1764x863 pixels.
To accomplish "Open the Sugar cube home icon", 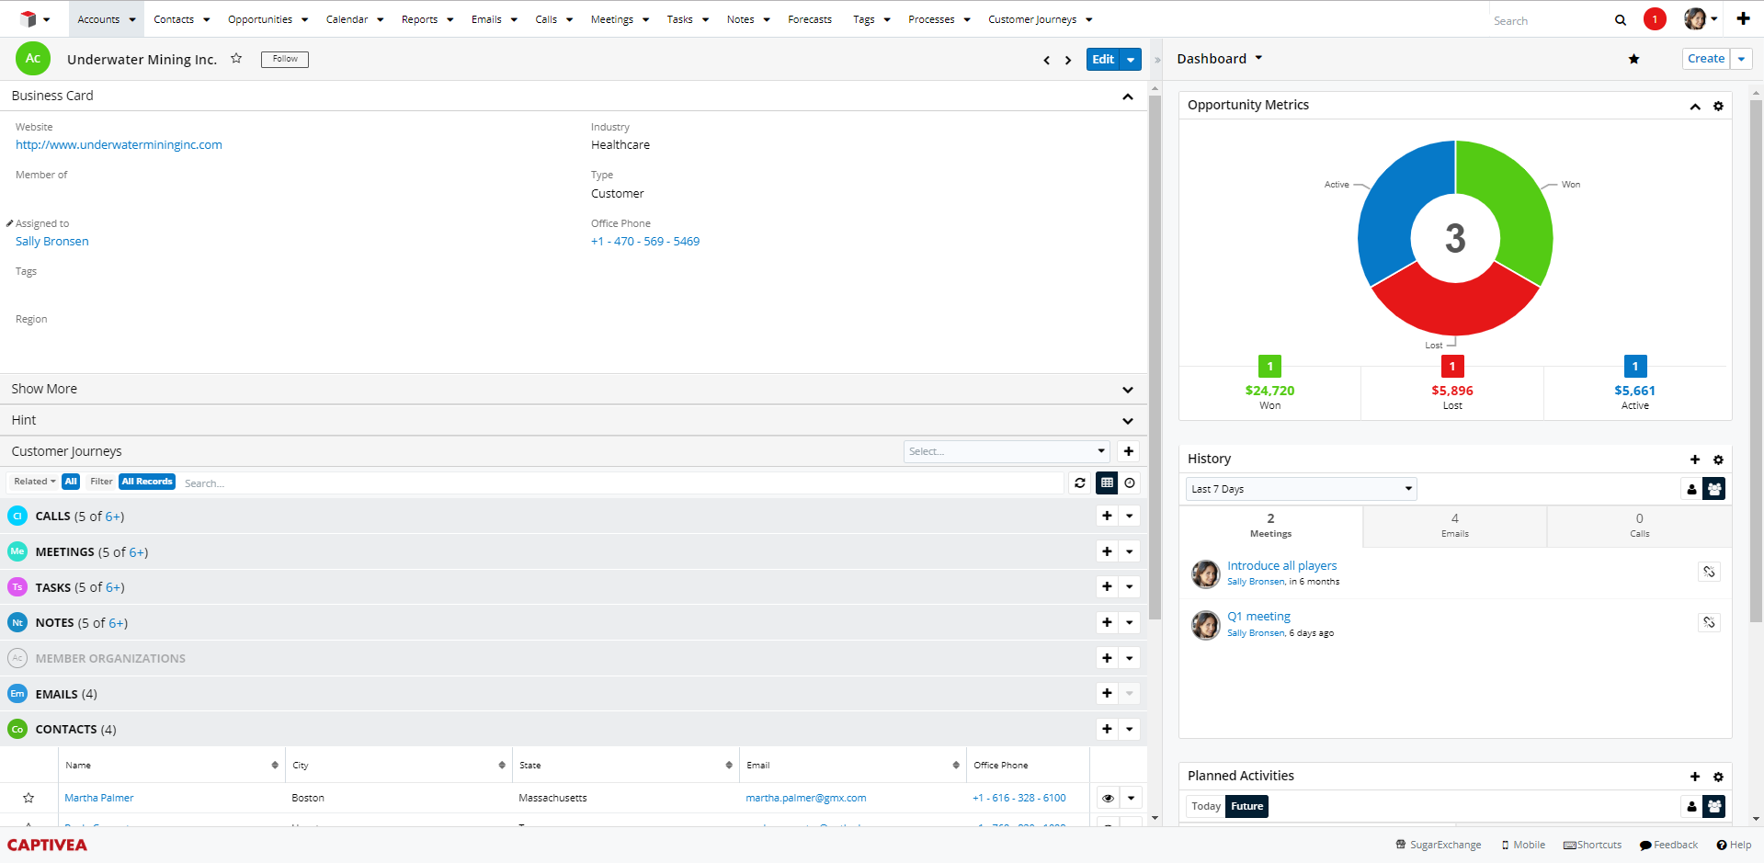I will click(28, 18).
